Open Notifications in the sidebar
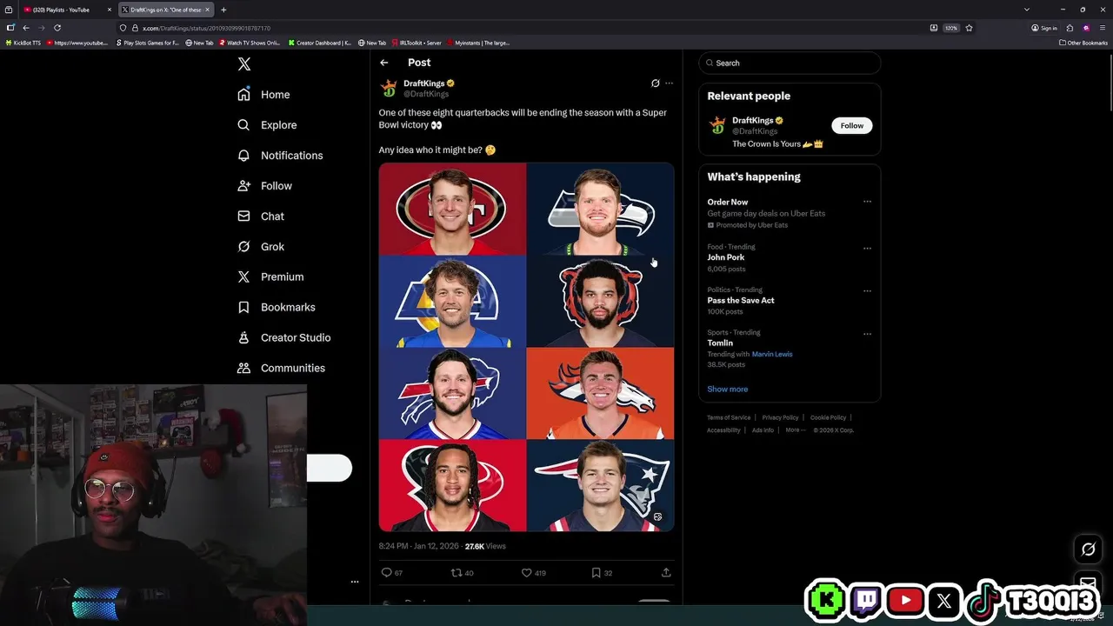This screenshot has width=1113, height=626. click(281, 156)
